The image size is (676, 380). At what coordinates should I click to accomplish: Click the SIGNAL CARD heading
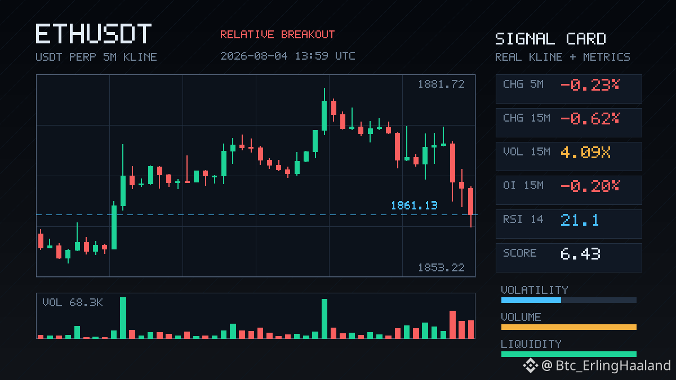(550, 39)
